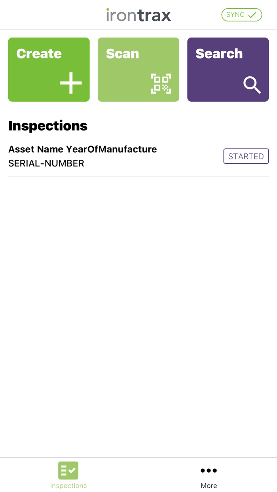Switch to the More tab

point(209,475)
